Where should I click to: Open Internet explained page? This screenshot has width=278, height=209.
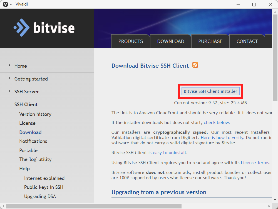tap(44, 178)
